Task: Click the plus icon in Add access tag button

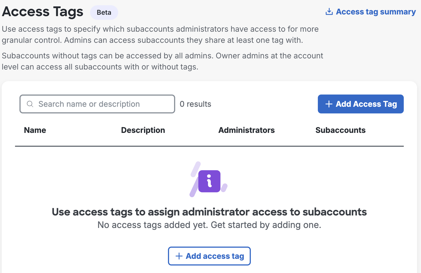Action: click(x=179, y=256)
